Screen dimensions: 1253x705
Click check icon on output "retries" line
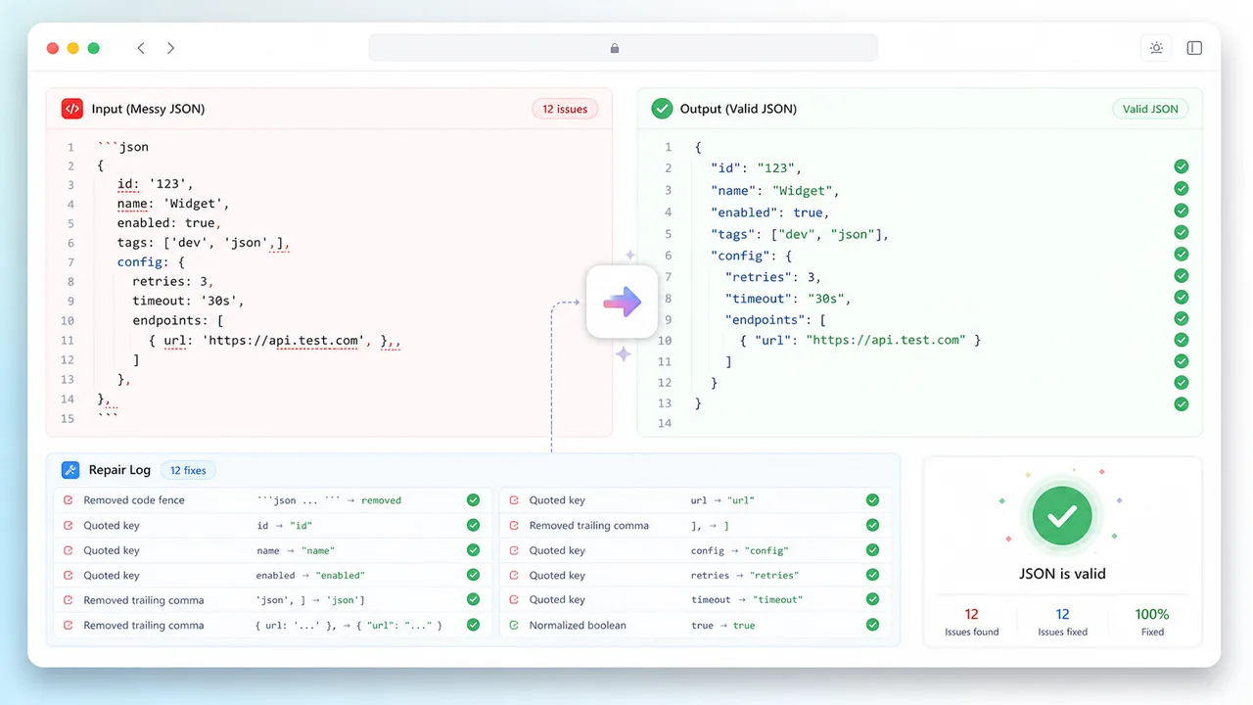click(1182, 275)
